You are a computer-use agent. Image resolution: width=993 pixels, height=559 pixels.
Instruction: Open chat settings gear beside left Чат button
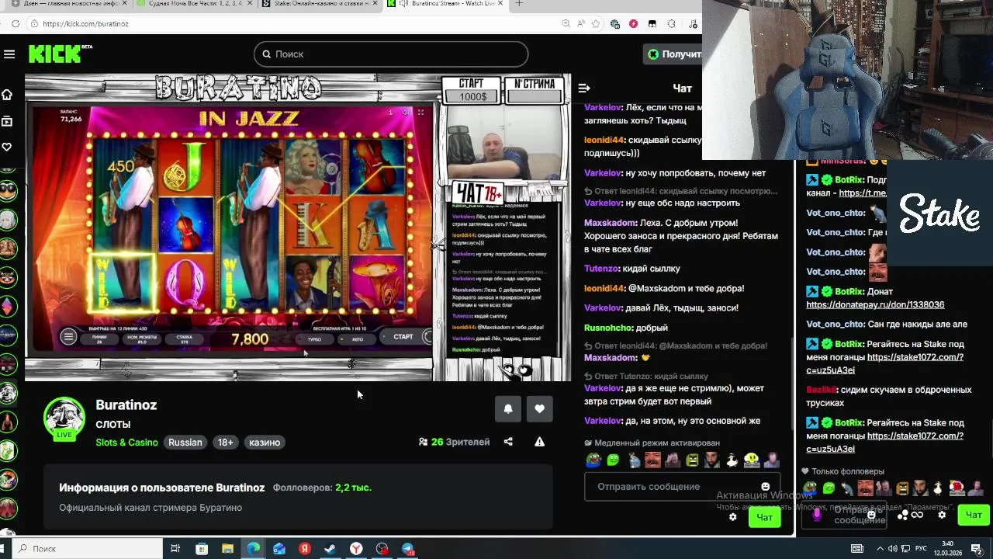(x=732, y=517)
